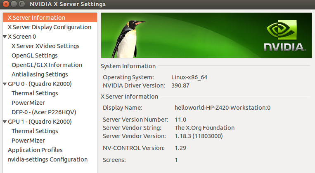
Task: Open PowerMizer under GPU 0
Action: 28,103
